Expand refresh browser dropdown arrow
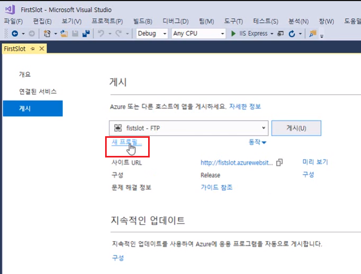 click(x=300, y=34)
